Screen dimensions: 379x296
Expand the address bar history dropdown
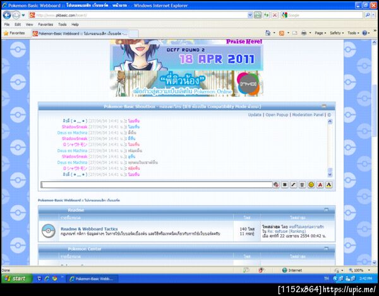point(250,15)
